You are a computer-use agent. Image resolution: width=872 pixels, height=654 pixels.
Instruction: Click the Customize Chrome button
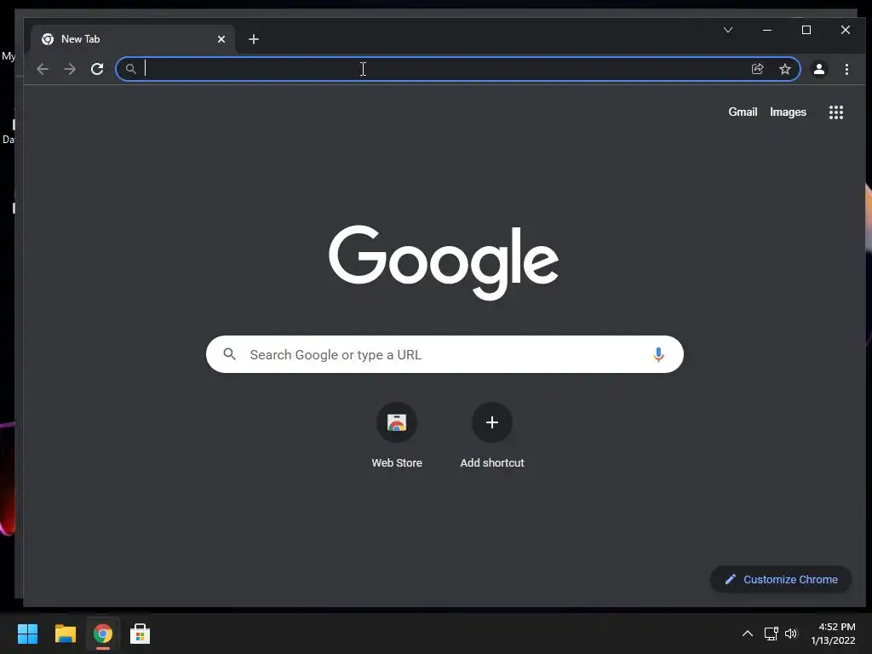click(x=781, y=579)
